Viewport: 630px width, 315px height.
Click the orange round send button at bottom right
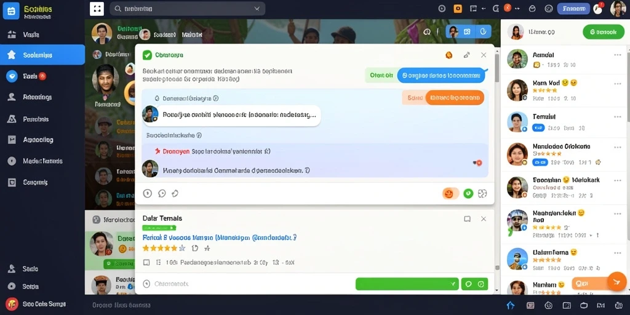click(616, 281)
